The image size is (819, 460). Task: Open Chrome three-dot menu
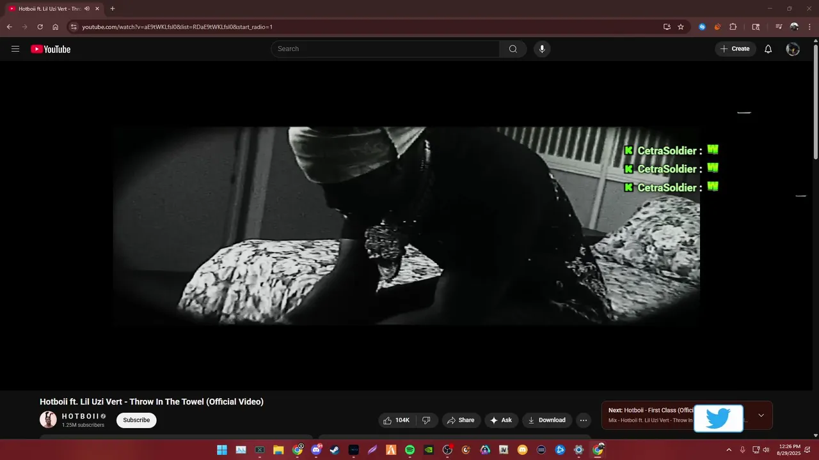[x=809, y=27]
